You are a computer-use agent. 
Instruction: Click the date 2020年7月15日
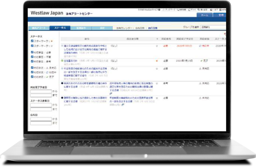(x=184, y=61)
